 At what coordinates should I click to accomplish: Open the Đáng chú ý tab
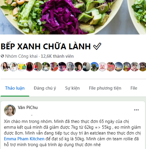coord(45,88)
